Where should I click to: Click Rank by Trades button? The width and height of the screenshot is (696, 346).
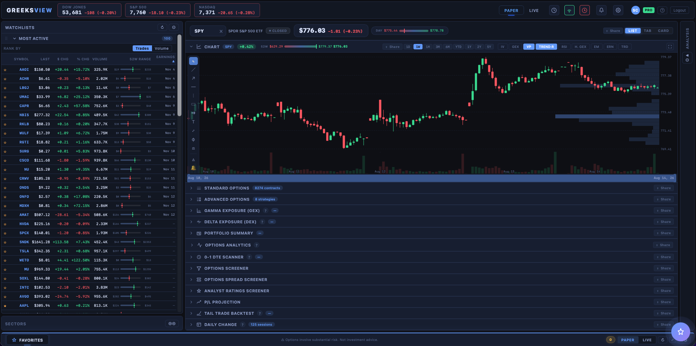pyautogui.click(x=142, y=48)
